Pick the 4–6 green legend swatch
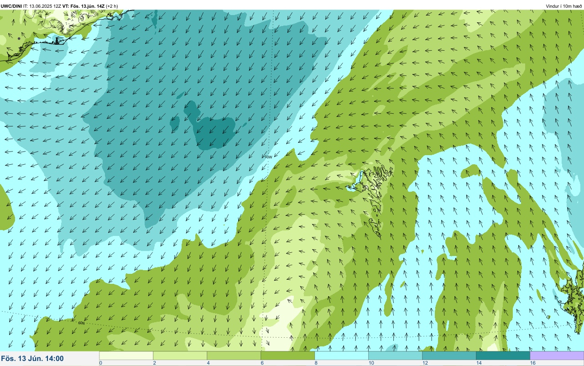 234,356
